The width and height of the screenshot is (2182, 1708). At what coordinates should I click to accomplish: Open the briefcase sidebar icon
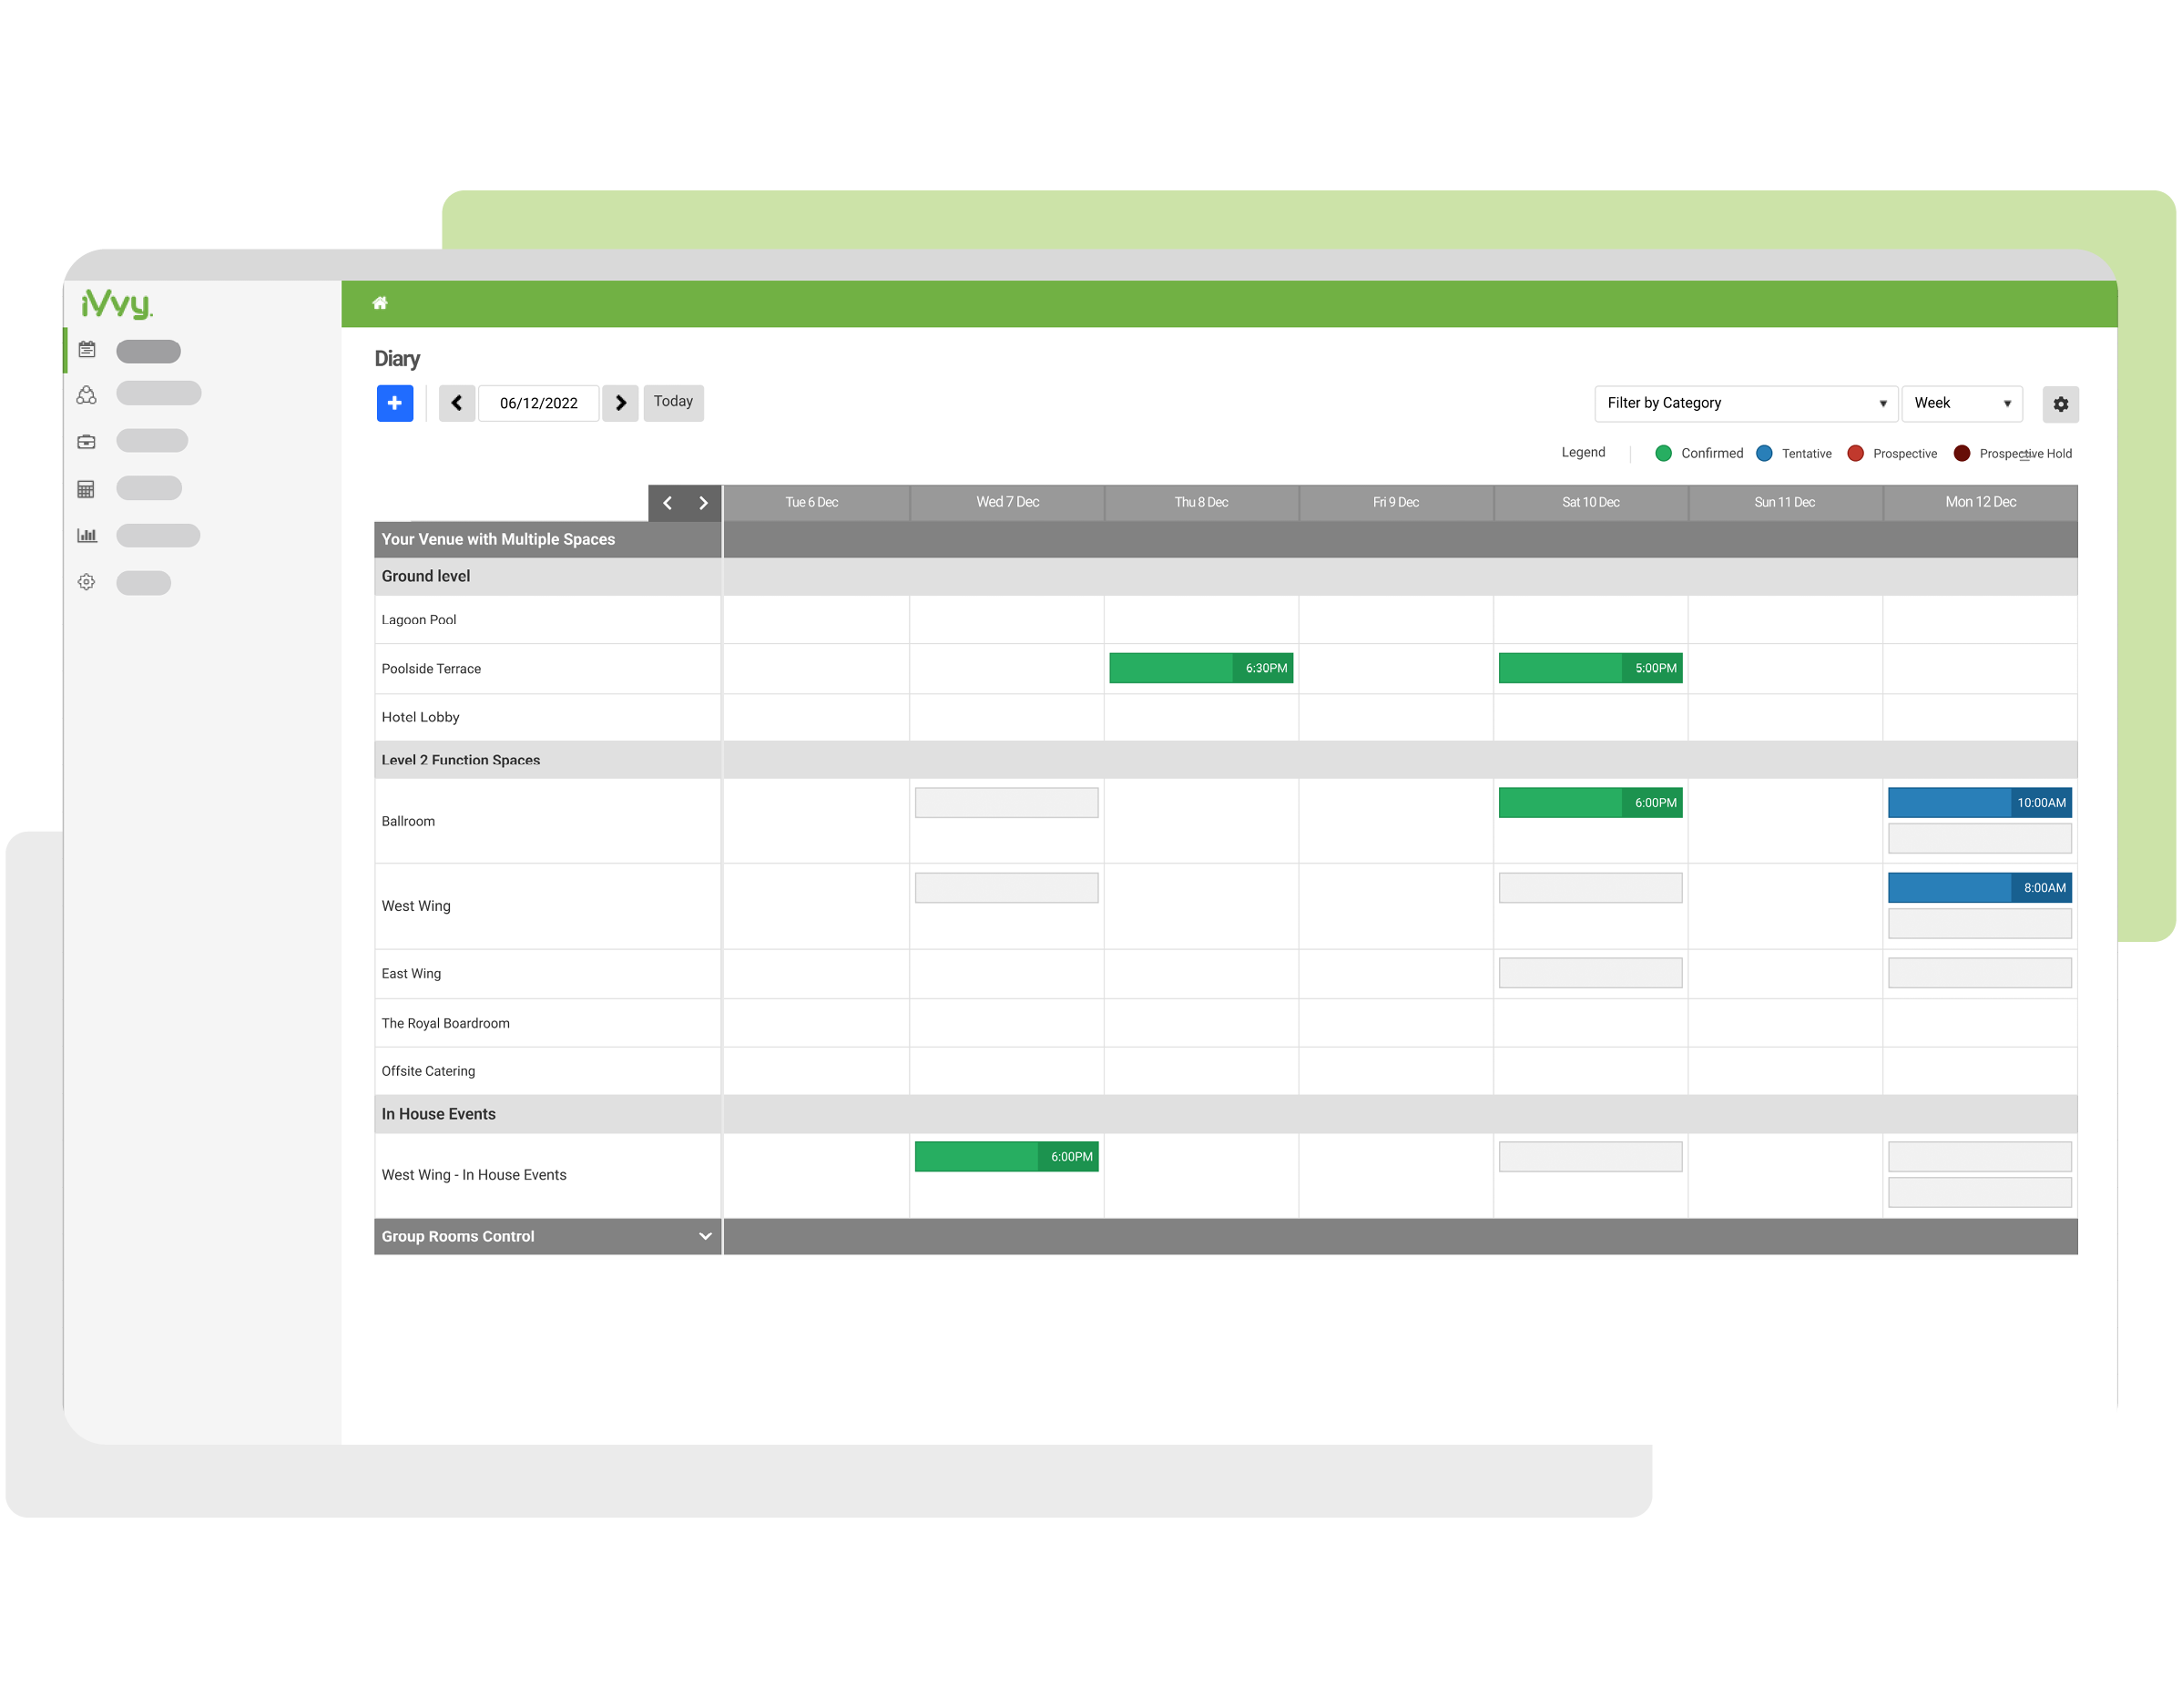87,441
